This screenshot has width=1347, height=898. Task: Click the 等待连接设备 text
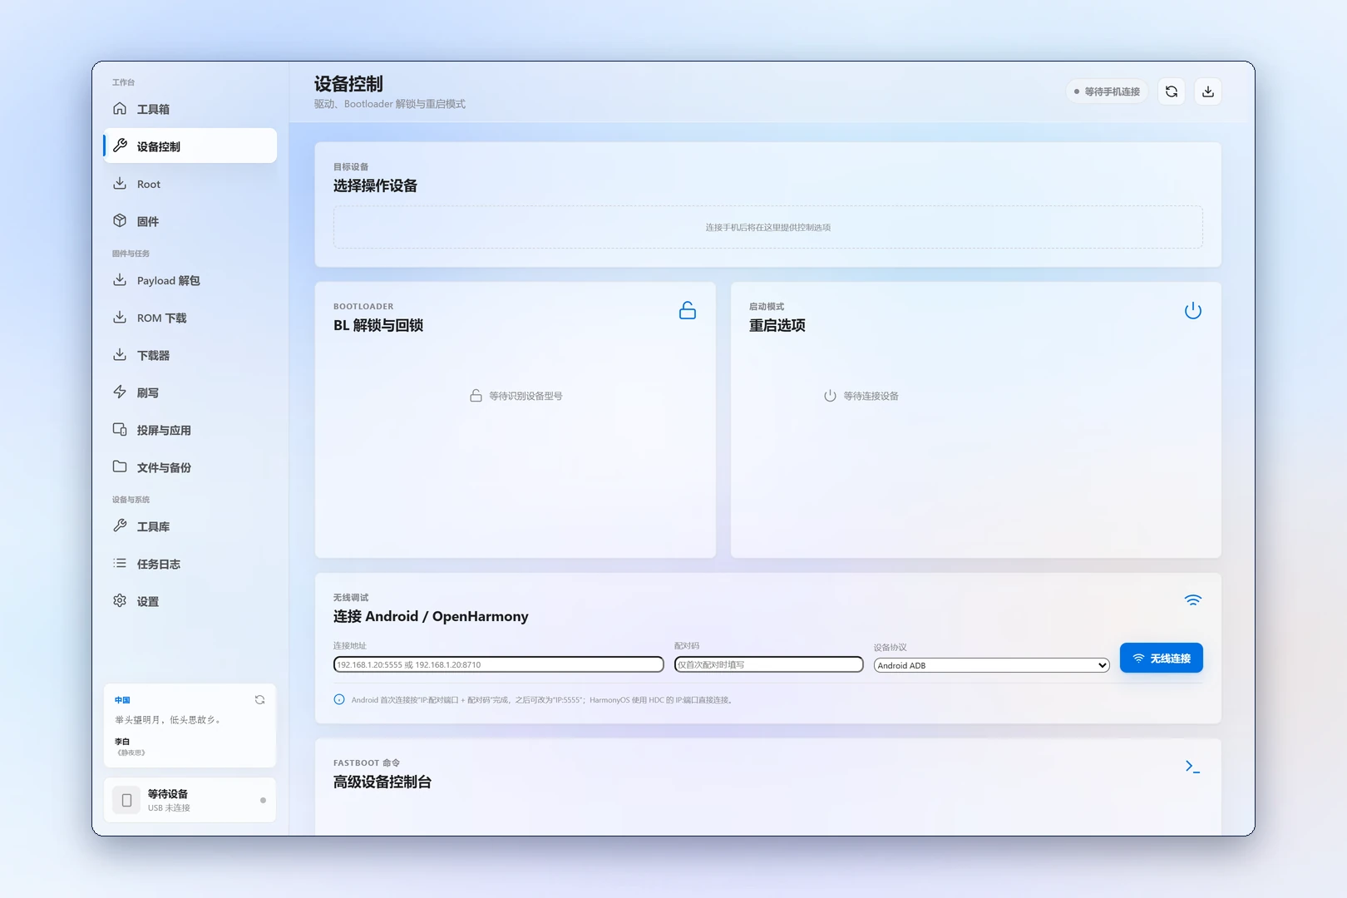click(x=871, y=396)
